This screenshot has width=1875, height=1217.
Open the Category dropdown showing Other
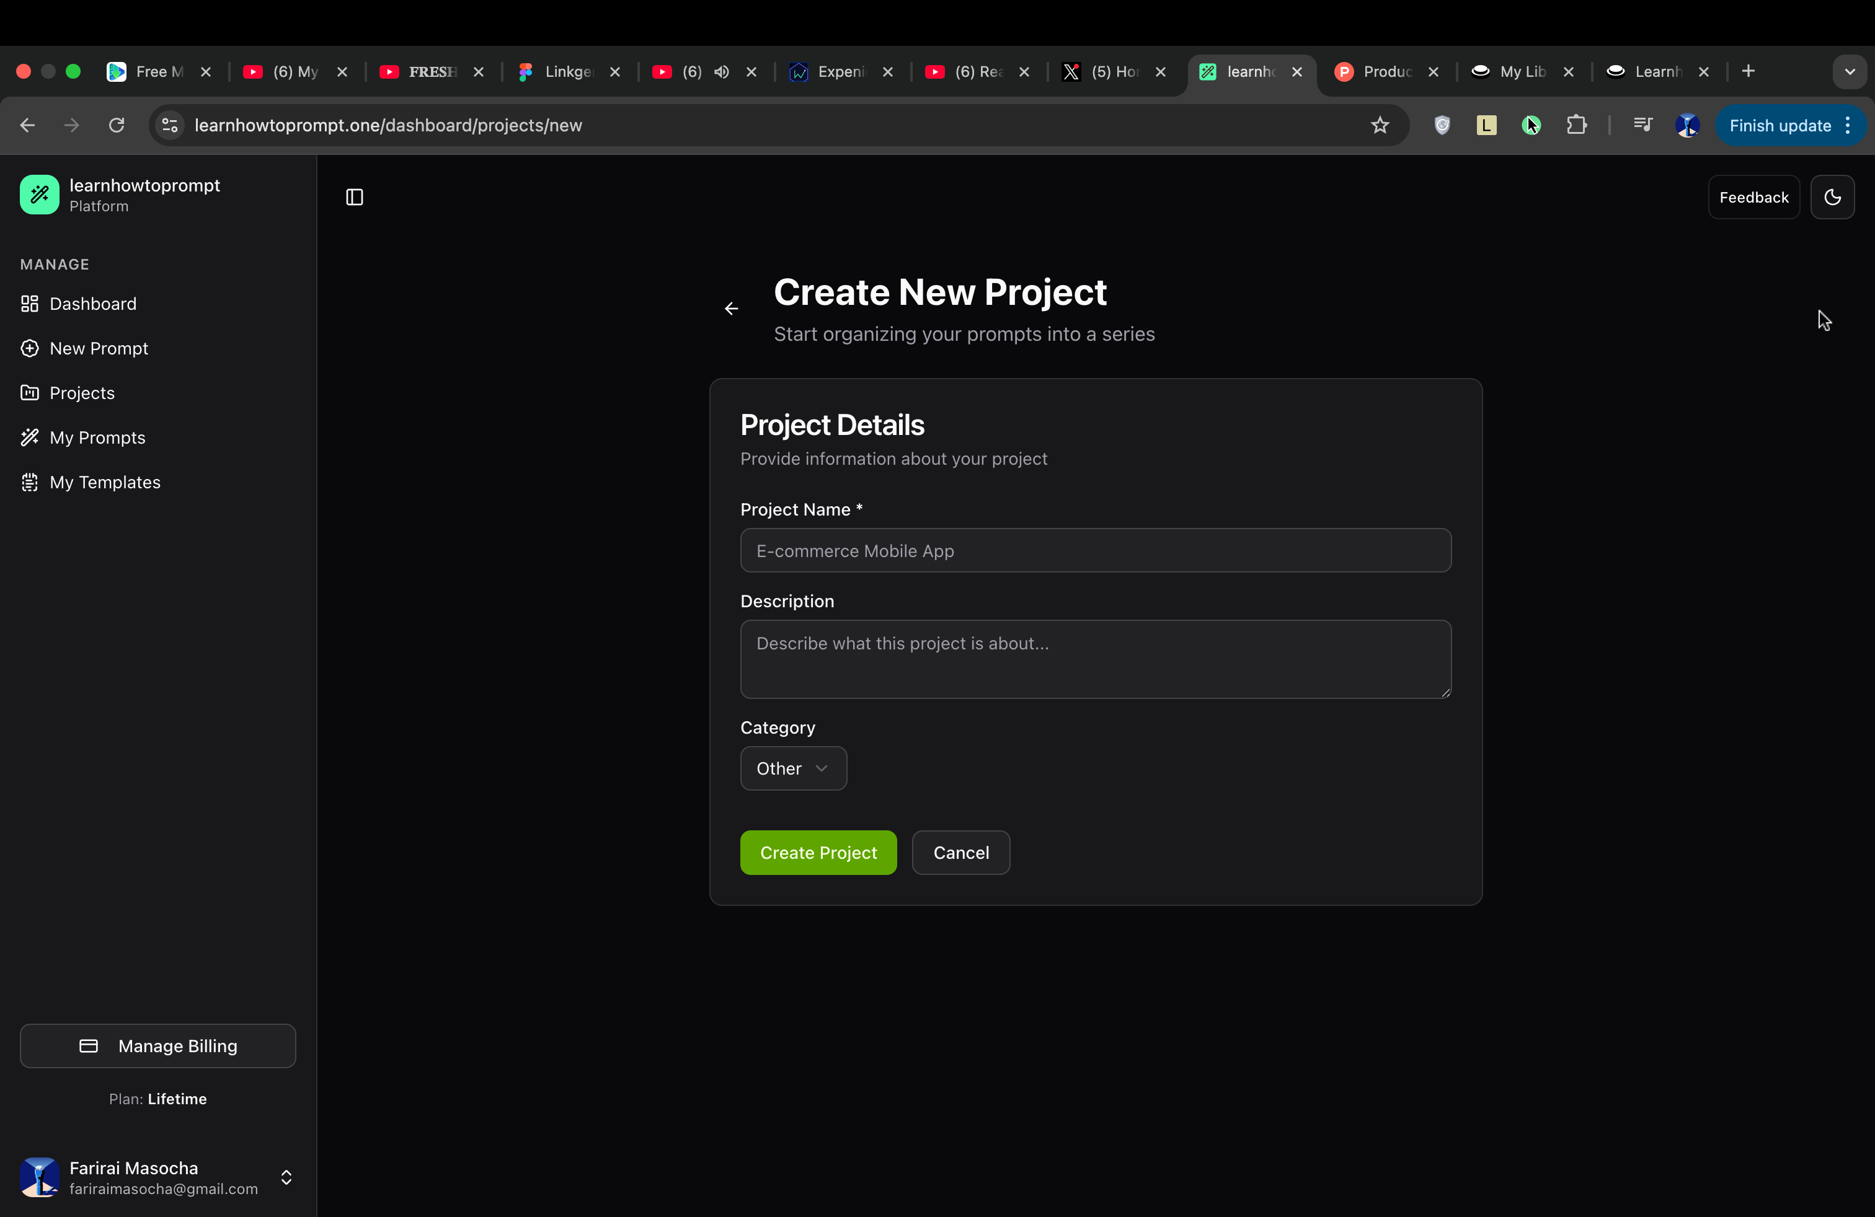click(x=792, y=768)
